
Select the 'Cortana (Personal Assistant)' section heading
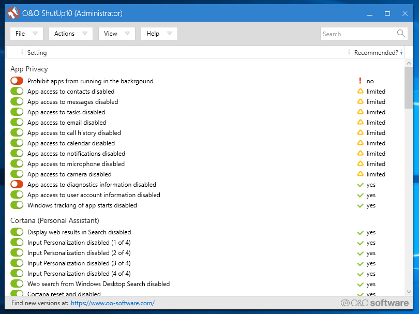pos(55,220)
